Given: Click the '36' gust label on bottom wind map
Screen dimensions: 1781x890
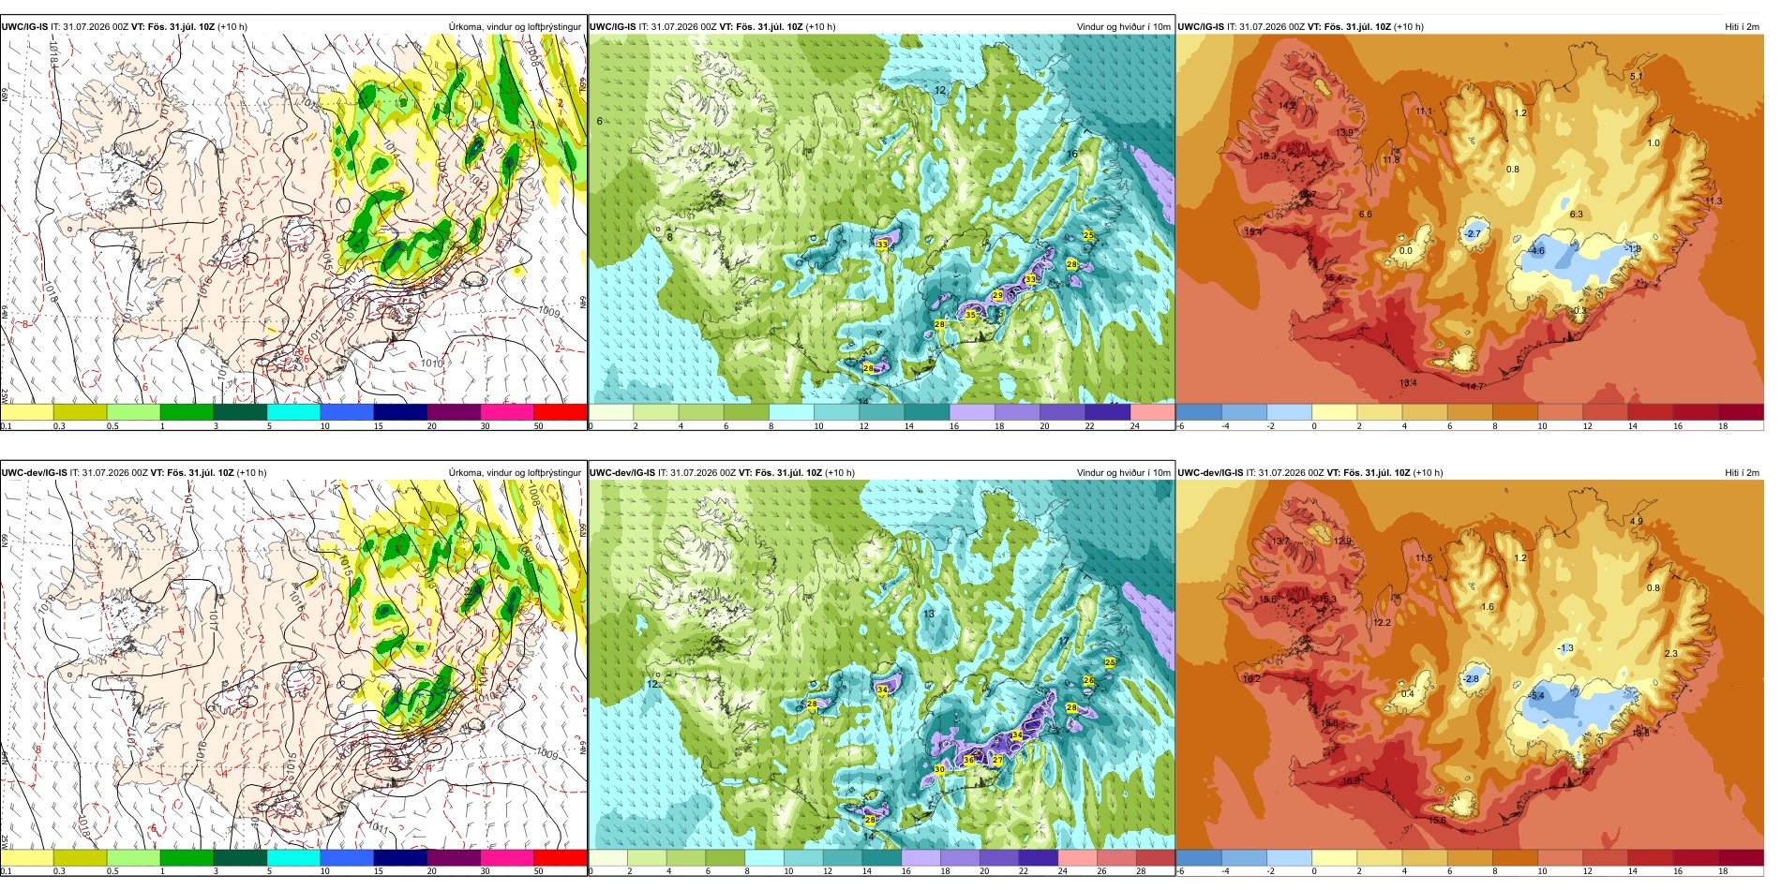Looking at the screenshot, I should (969, 760).
